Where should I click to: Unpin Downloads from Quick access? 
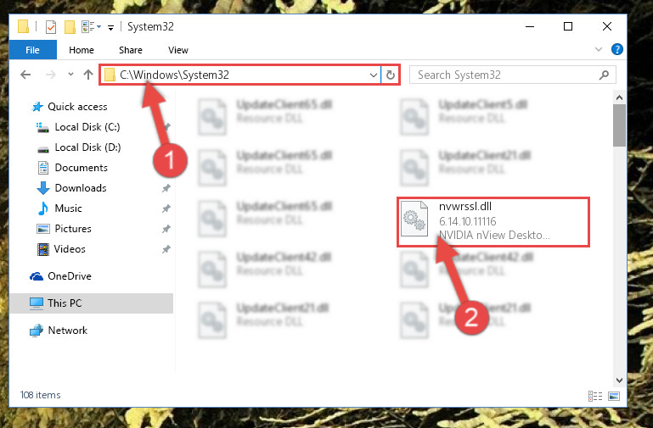166,188
